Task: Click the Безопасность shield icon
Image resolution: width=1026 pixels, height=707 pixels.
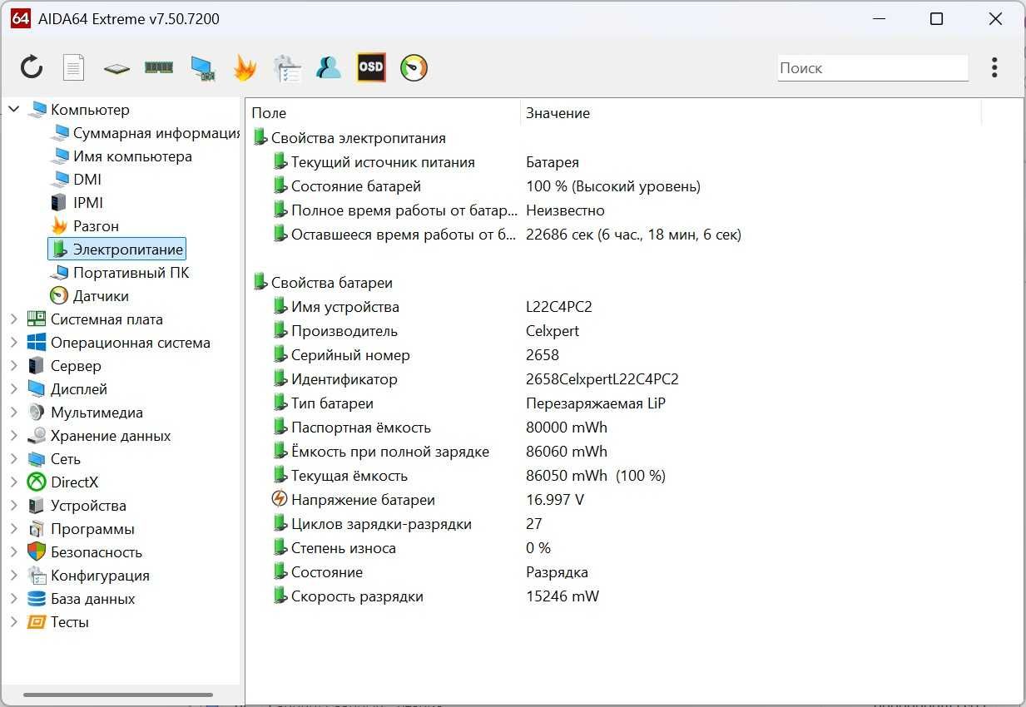Action: click(x=36, y=551)
